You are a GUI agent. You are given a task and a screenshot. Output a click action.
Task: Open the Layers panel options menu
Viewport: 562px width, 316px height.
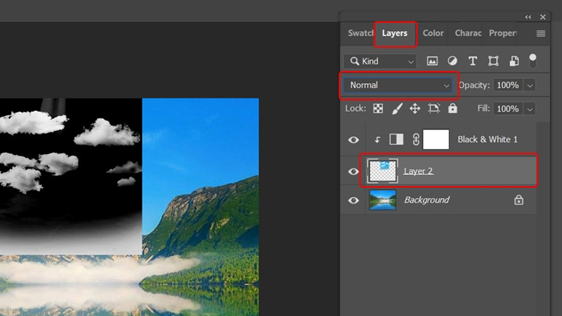[541, 33]
